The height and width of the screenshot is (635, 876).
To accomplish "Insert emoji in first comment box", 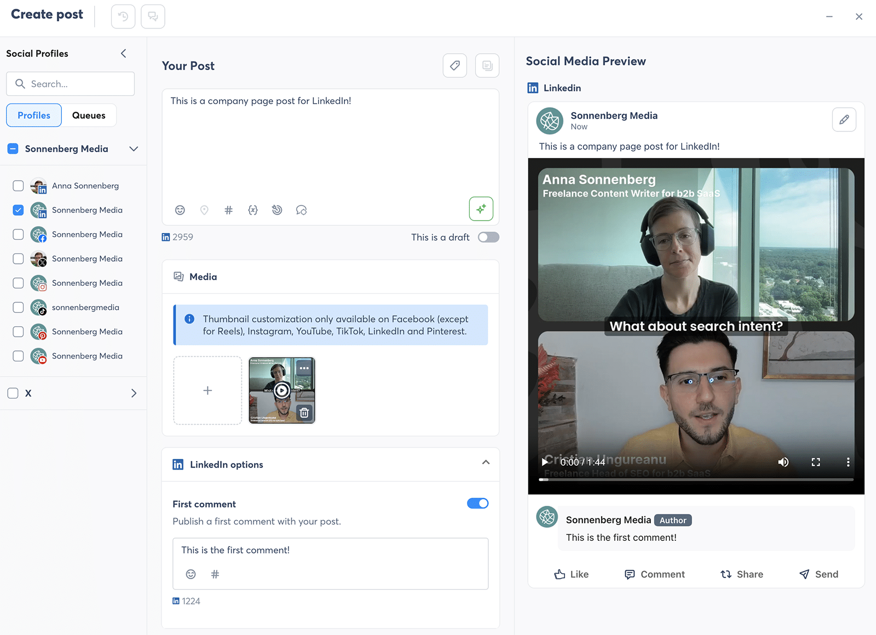I will coord(191,574).
